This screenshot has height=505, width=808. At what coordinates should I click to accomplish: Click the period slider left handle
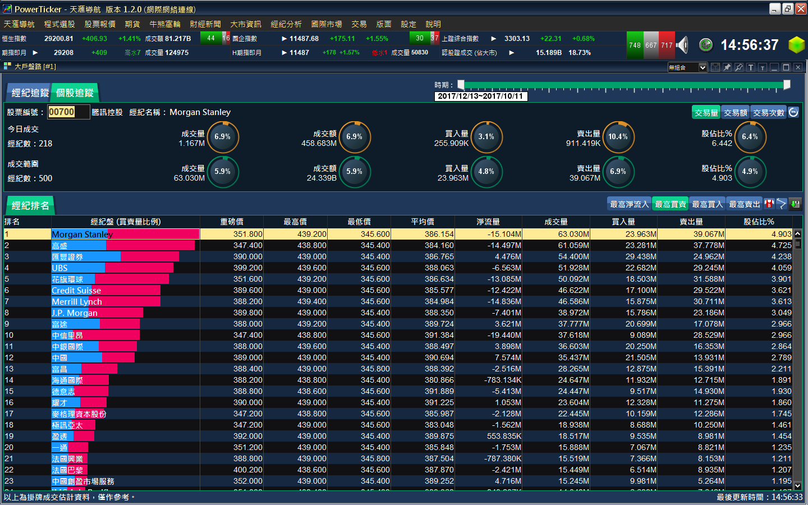(x=461, y=84)
